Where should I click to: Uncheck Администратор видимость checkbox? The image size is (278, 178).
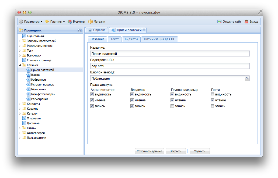point(92,94)
